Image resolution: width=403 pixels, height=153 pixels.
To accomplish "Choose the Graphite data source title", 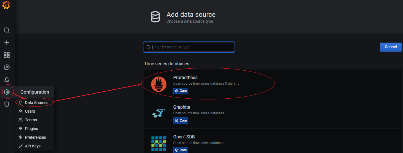I will pos(182,107).
